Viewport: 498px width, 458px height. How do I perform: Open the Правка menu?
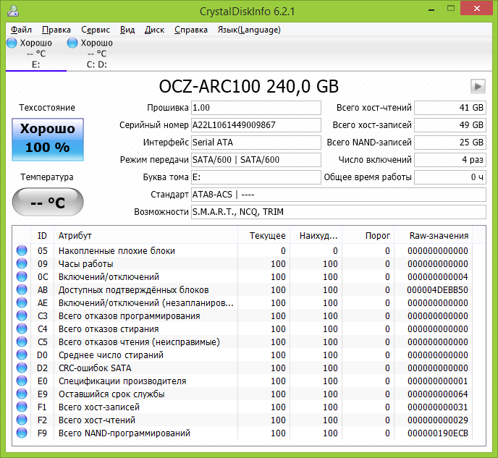coord(56,30)
